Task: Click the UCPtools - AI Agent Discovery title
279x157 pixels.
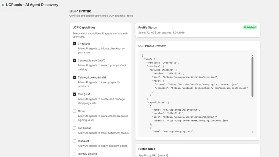Action: [32, 5]
